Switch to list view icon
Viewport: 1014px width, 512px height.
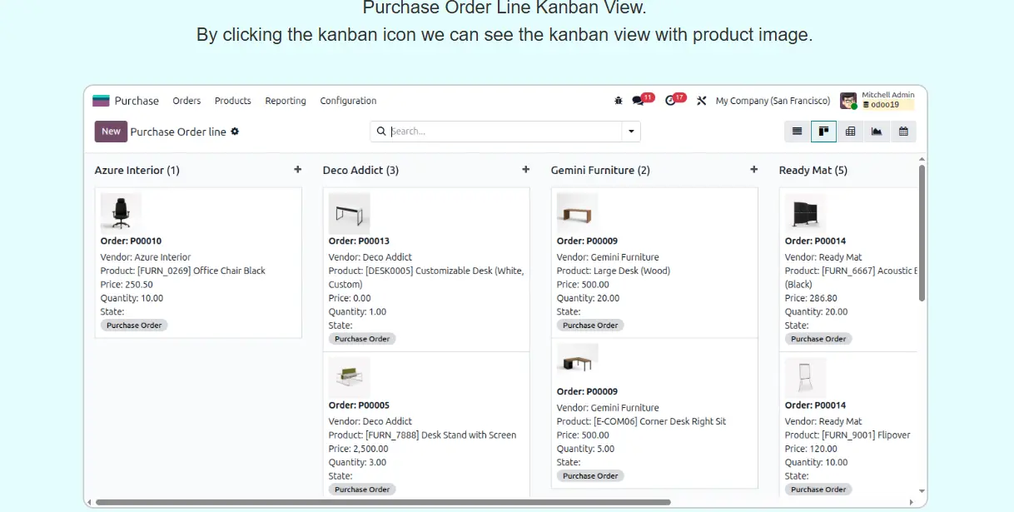(798, 132)
